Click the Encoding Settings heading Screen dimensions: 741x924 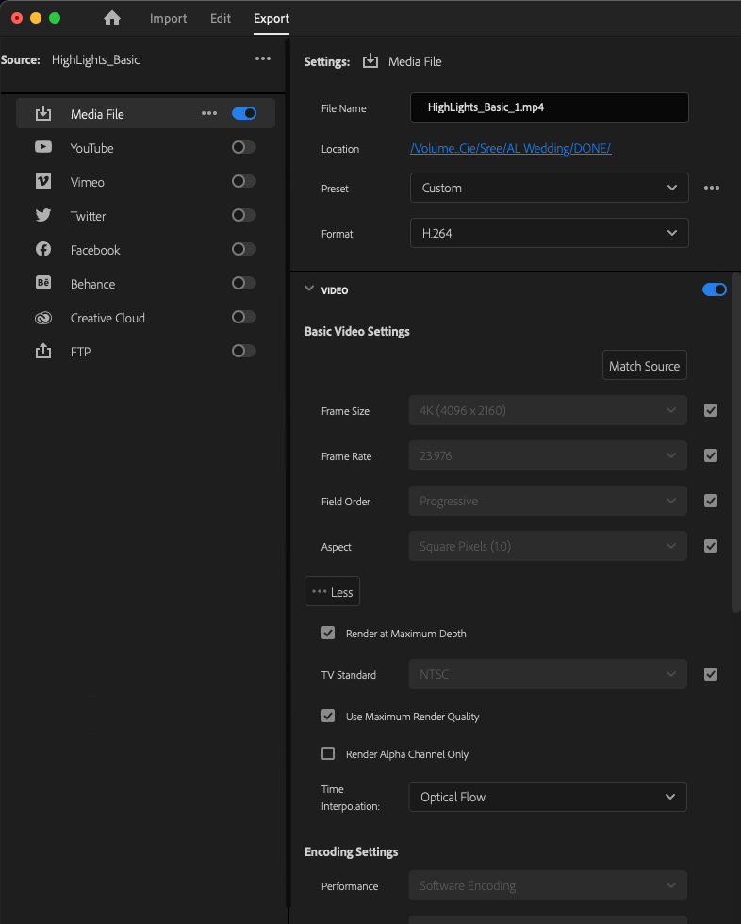click(x=351, y=851)
